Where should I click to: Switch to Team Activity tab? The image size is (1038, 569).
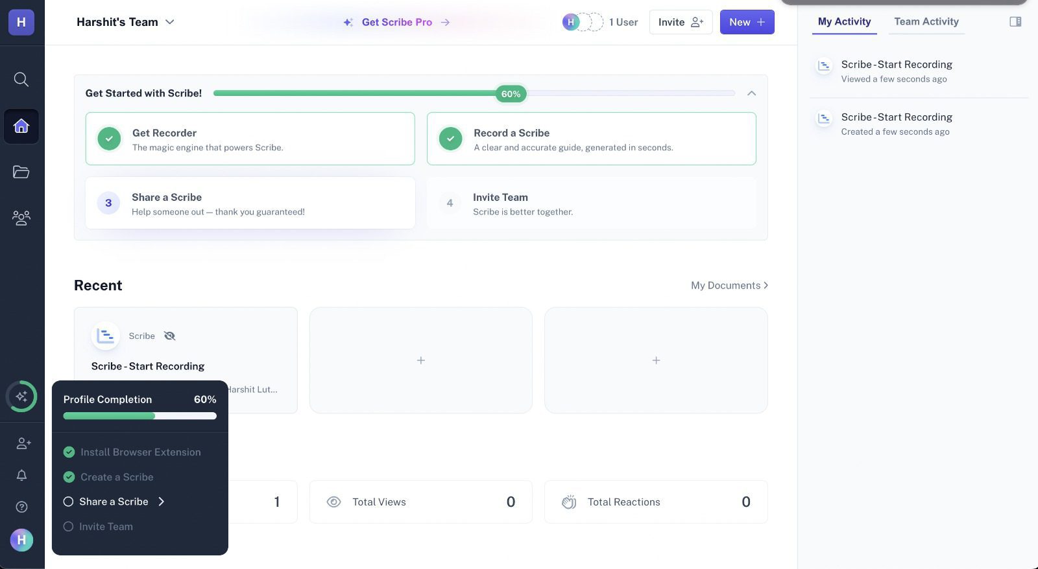pos(926,21)
